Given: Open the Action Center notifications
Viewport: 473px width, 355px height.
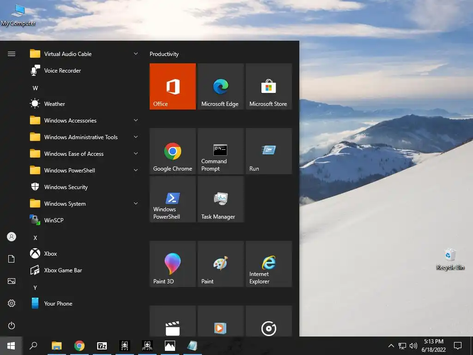Looking at the screenshot, I should click(458, 346).
